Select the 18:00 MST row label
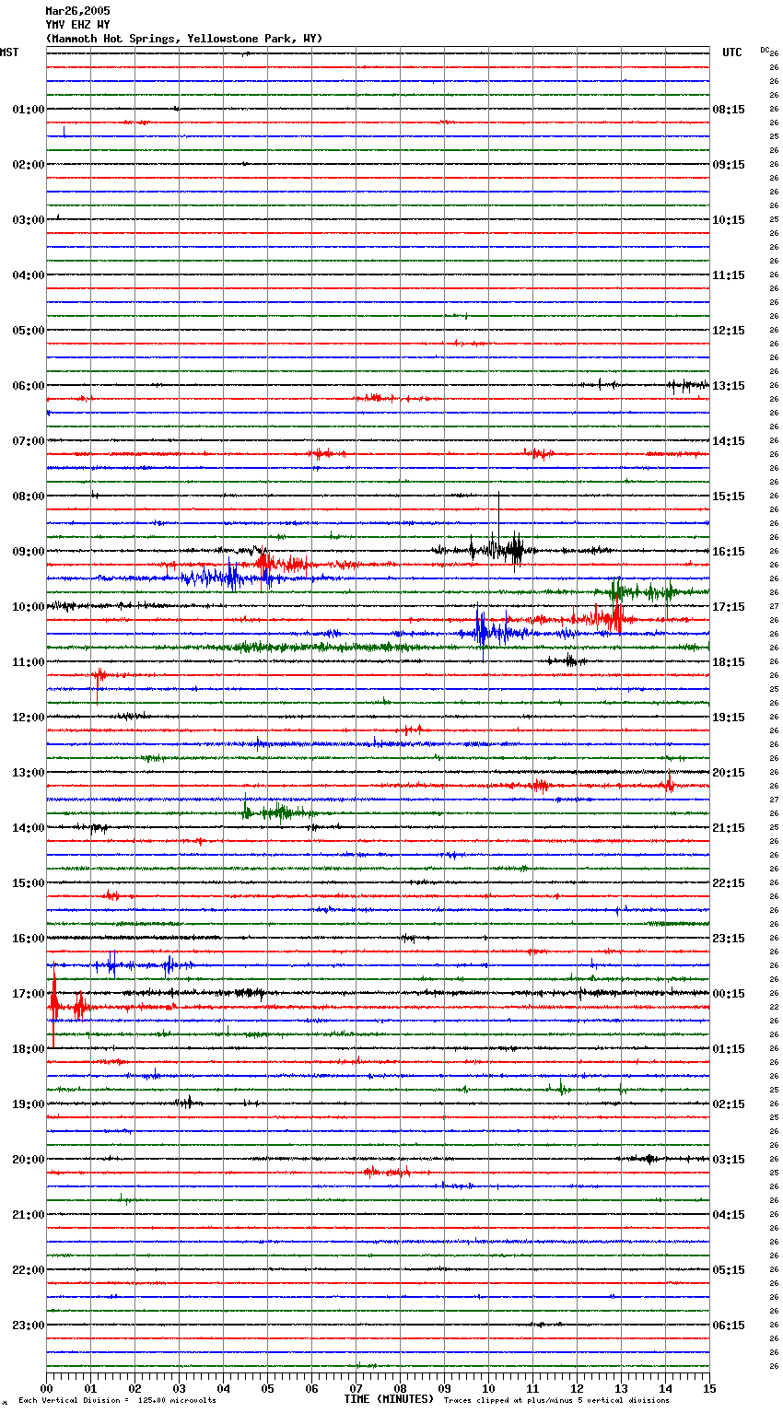The height and width of the screenshot is (1413, 783). click(x=29, y=1049)
